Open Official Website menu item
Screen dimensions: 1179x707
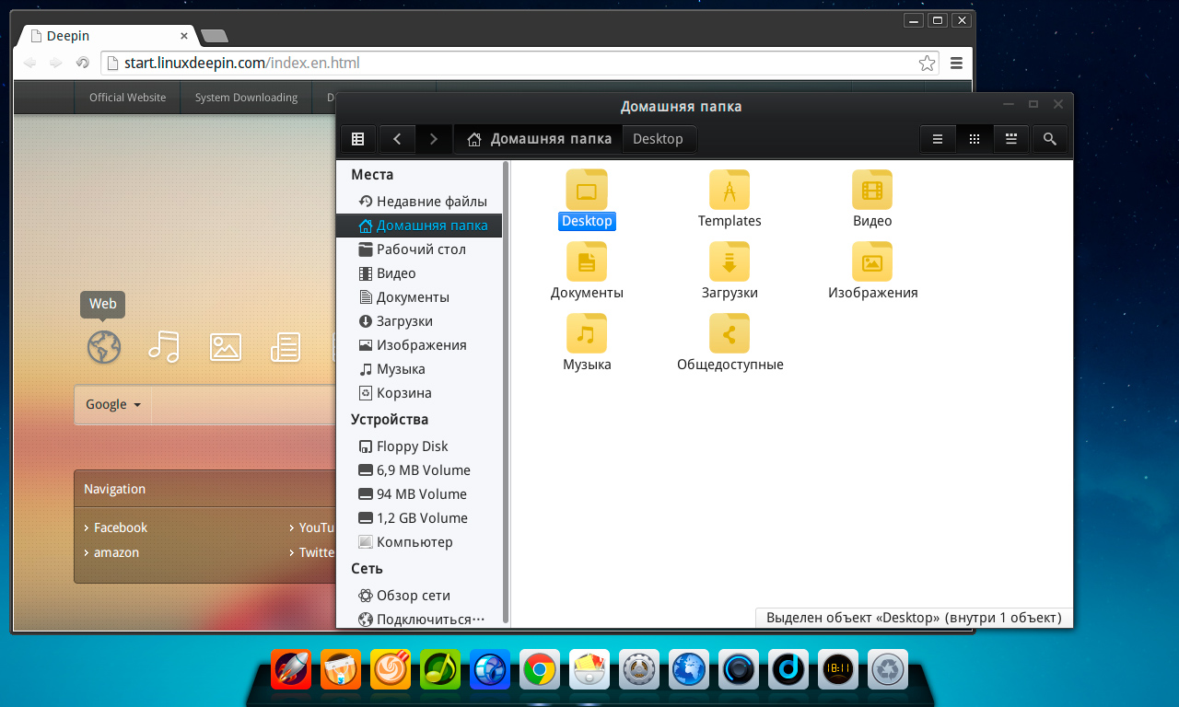(127, 98)
